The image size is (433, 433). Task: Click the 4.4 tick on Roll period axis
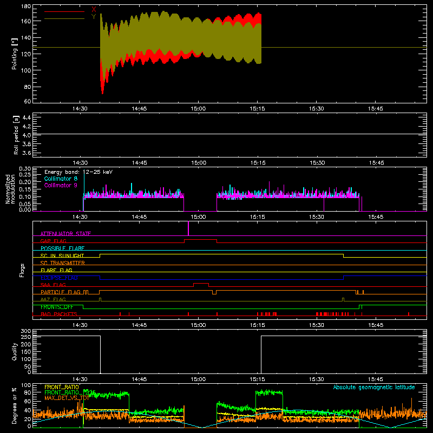pyautogui.click(x=27, y=117)
